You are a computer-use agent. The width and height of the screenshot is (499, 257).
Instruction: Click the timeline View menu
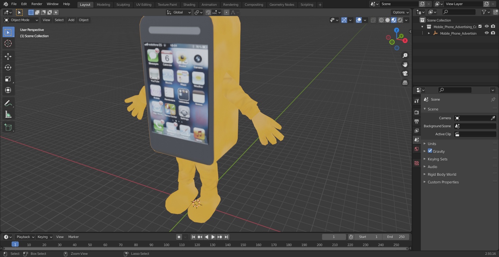click(x=60, y=237)
